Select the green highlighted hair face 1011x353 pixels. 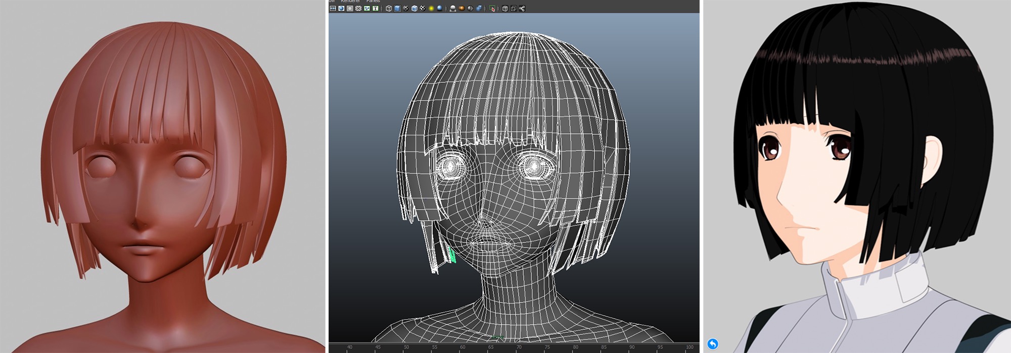pyautogui.click(x=452, y=255)
